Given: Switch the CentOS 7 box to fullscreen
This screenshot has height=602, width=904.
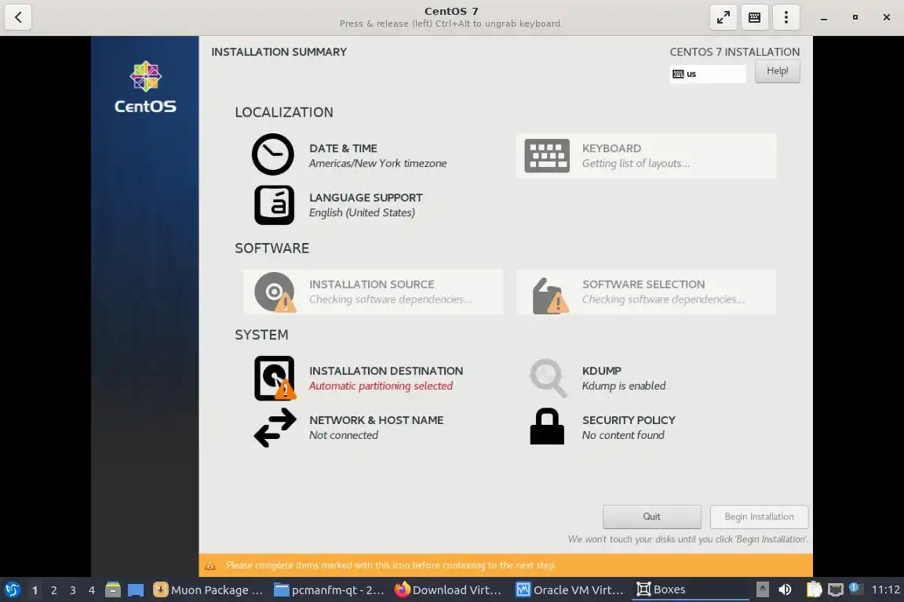Looking at the screenshot, I should coord(723,17).
